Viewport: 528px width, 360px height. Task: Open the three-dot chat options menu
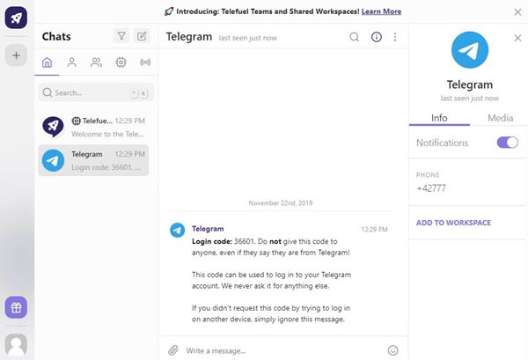[395, 37]
